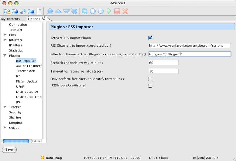Toggle the !RSSImport.UseHistory! checkbox
Image resolution: width=236 pixels, height=161 pixels.
coord(150,86)
